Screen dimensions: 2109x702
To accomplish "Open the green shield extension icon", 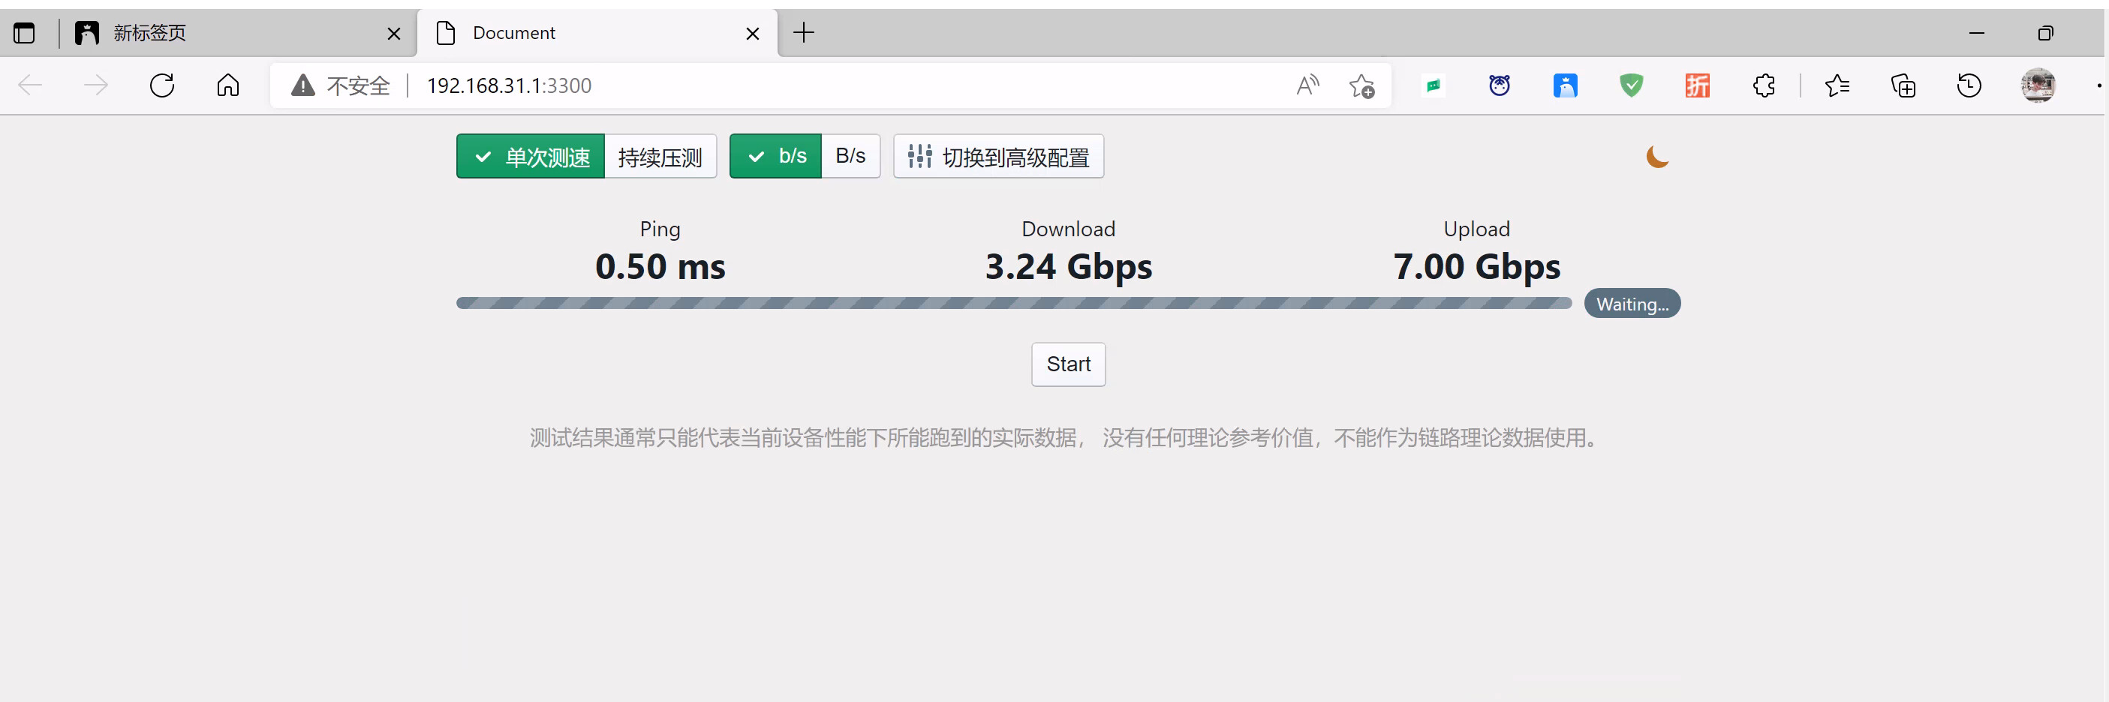I will [x=1631, y=85].
